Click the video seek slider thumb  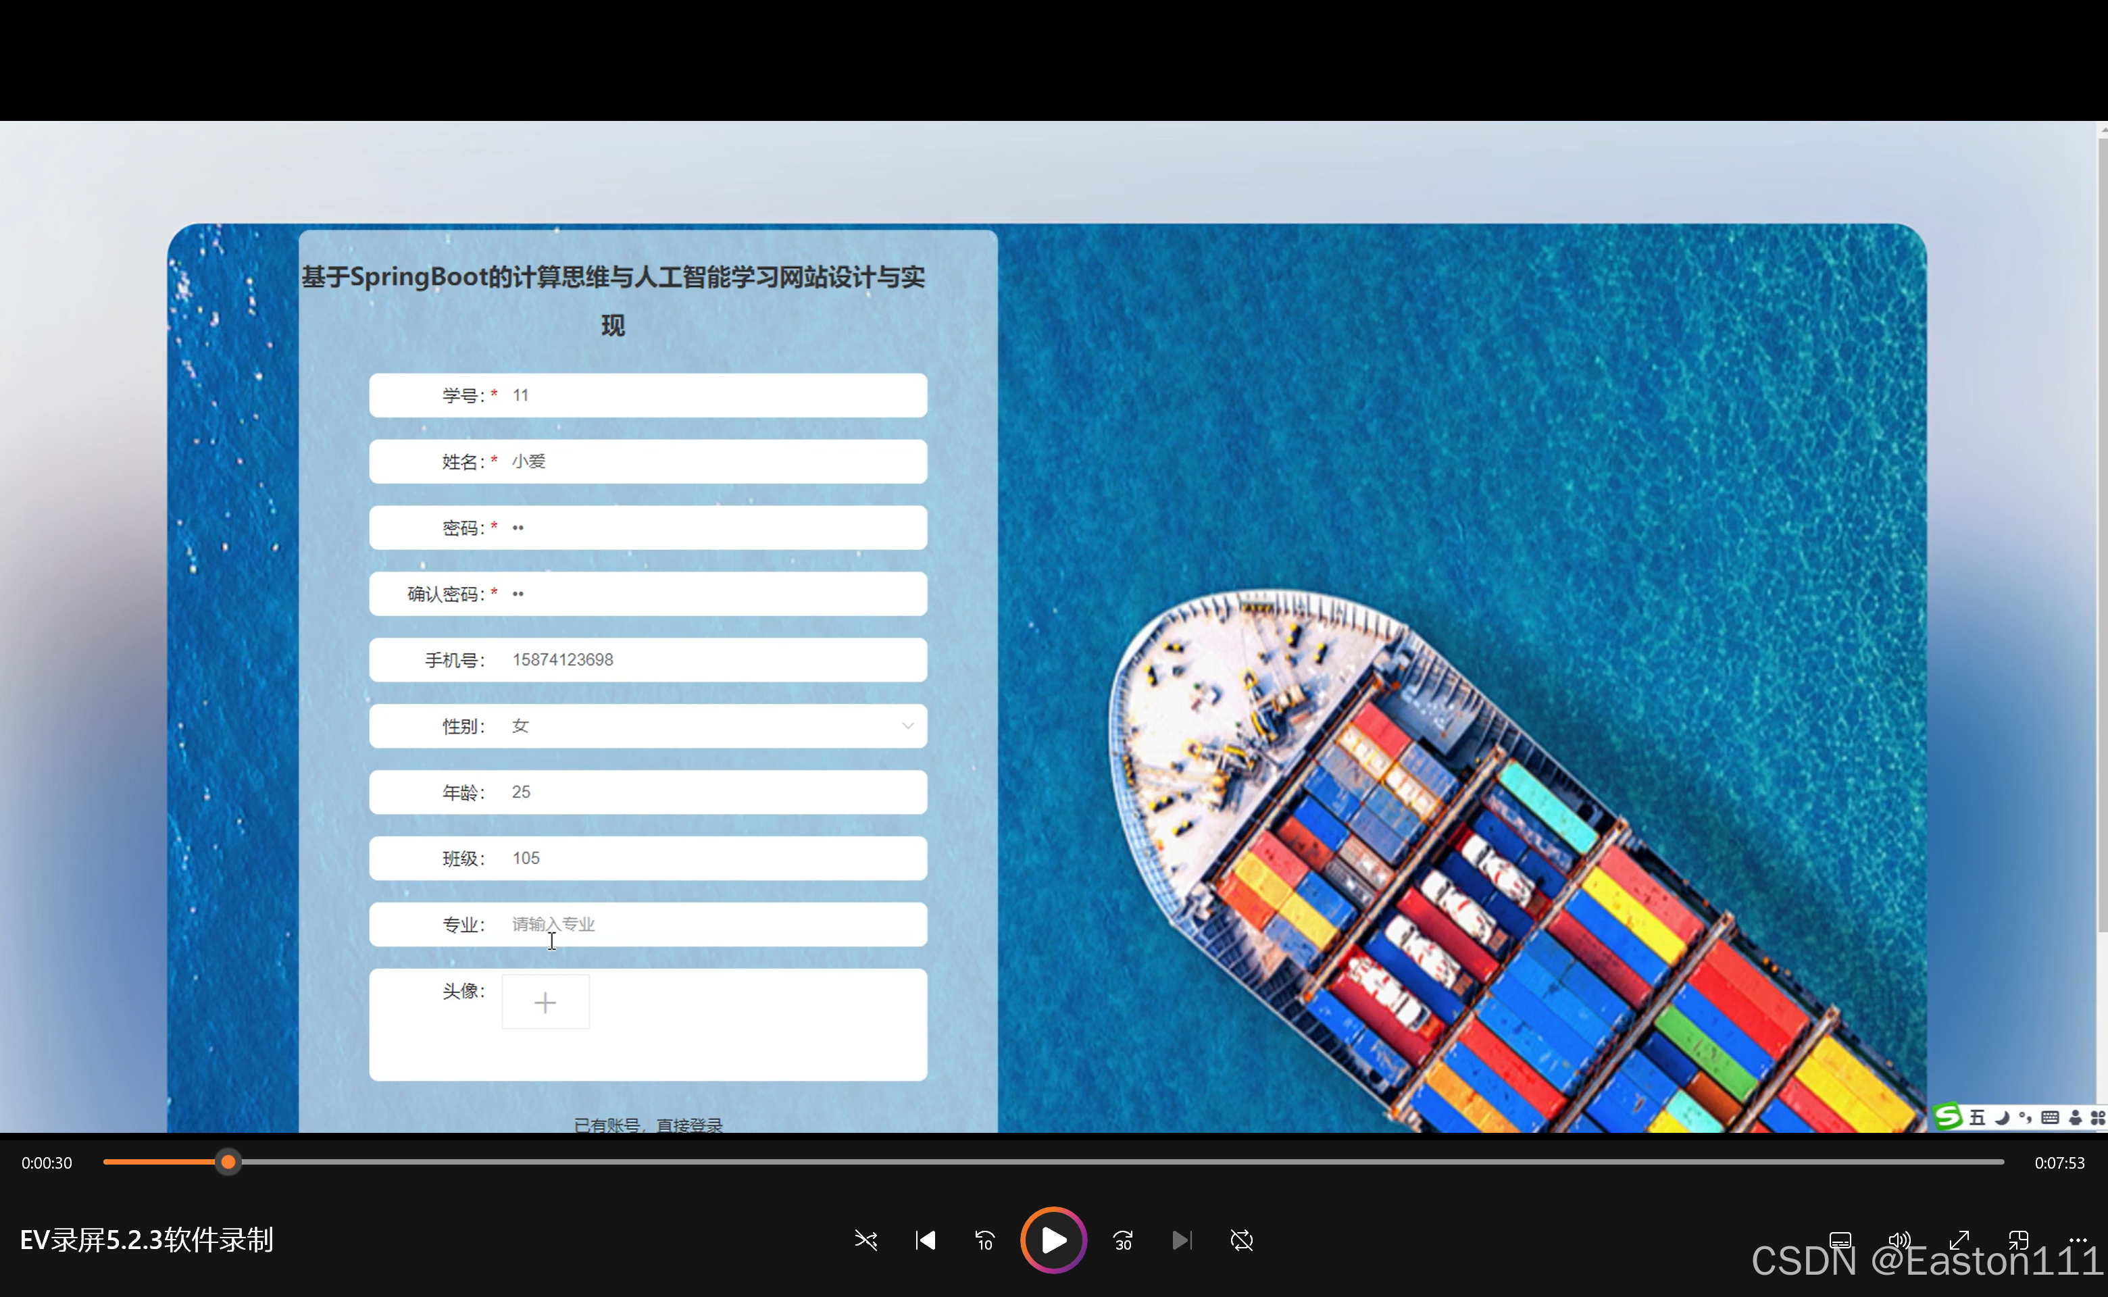[x=228, y=1163]
